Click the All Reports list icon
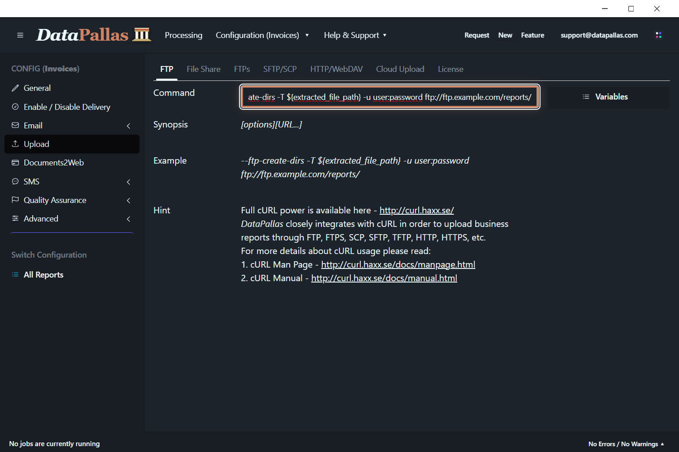The width and height of the screenshot is (679, 452). [15, 274]
